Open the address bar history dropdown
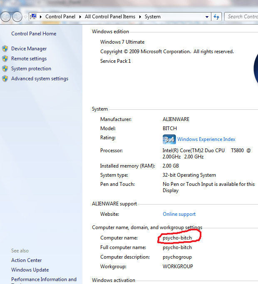The width and height of the screenshot is (258, 284). [207, 17]
